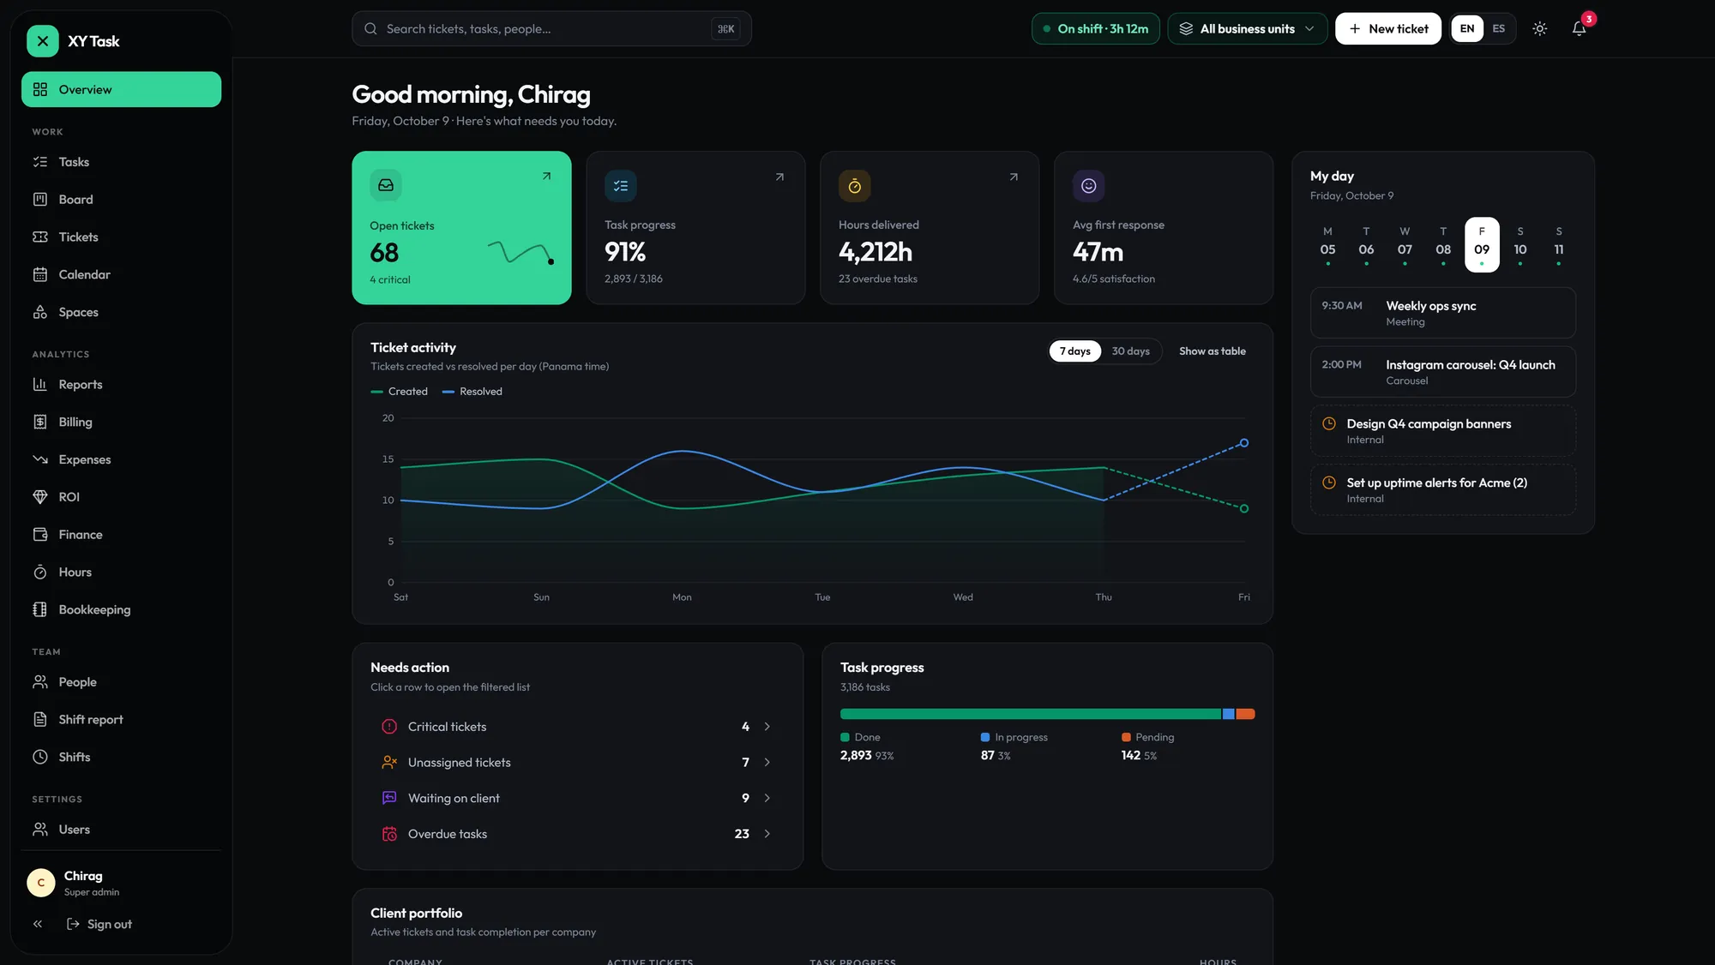Click the Critical tickets alert icon
This screenshot has height=965, width=1715.
389,727
